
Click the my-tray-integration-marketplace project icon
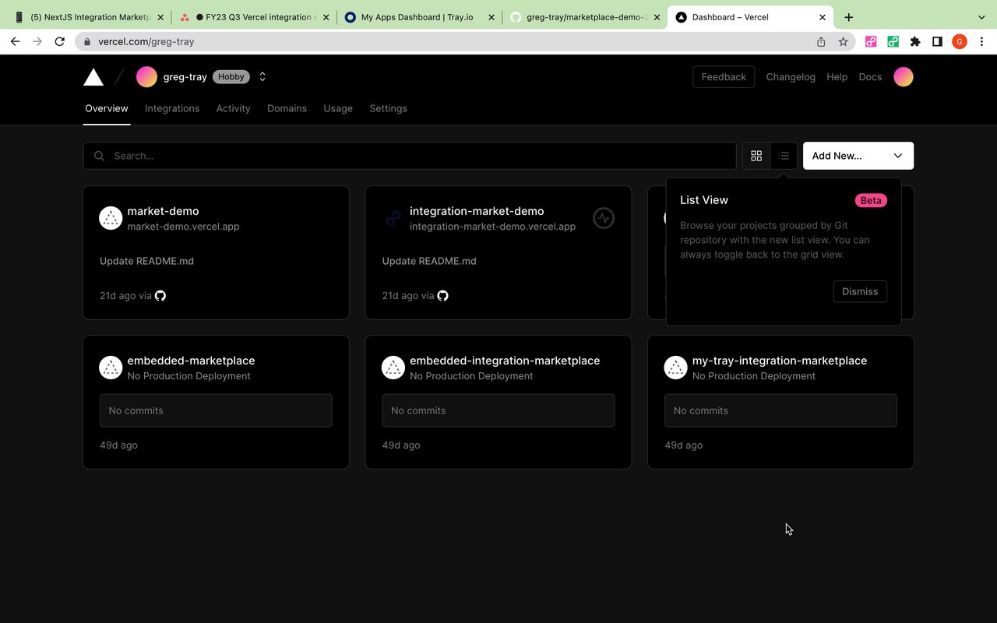(675, 368)
